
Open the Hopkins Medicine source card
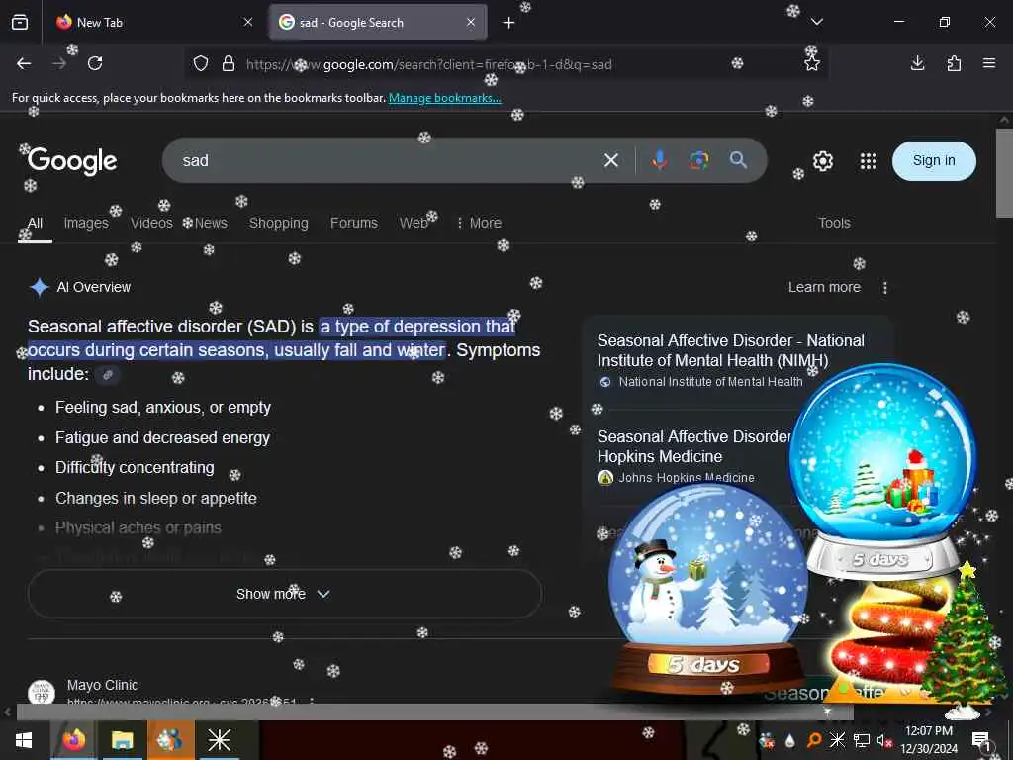coord(693,446)
